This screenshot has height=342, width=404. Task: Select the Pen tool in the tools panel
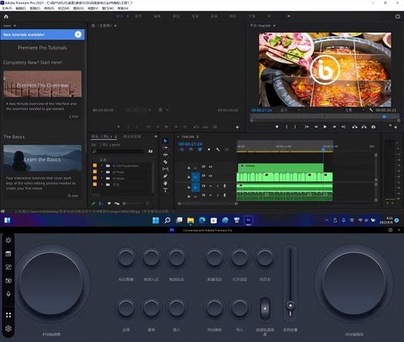tap(165, 176)
